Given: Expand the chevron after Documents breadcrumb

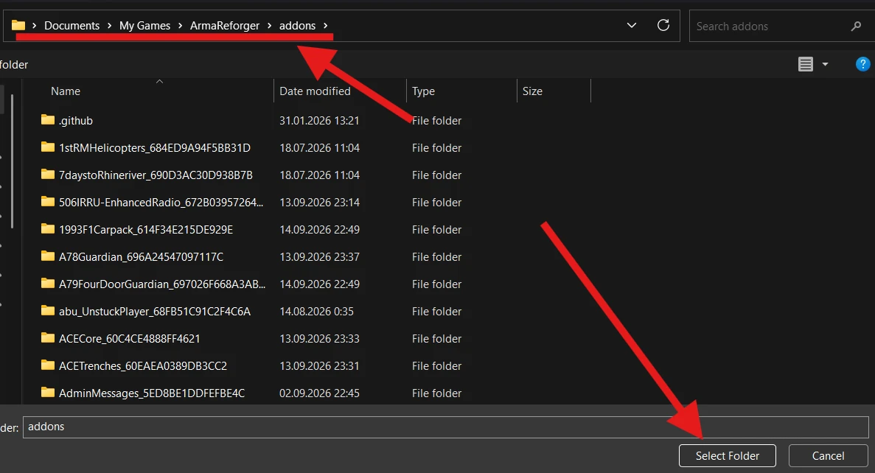Looking at the screenshot, I should click(x=109, y=26).
